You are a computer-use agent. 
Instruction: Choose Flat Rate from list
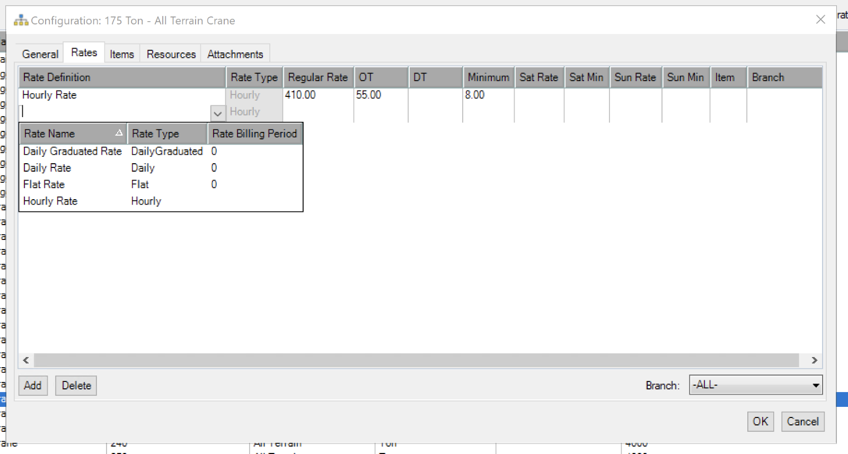point(161,184)
